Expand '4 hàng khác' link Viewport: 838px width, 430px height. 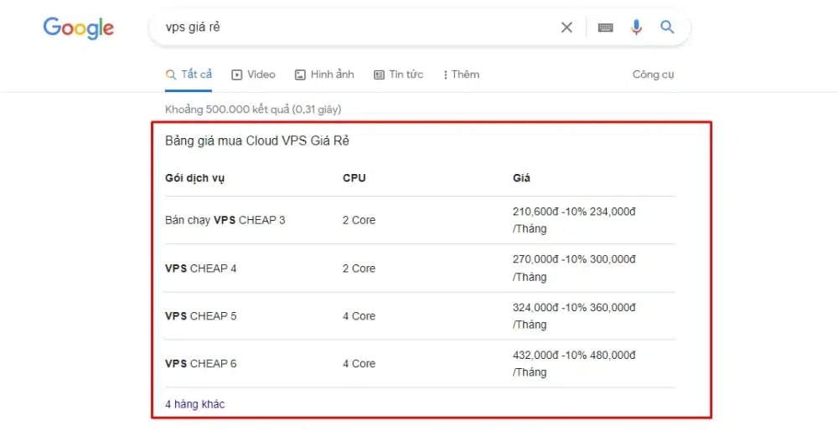click(195, 404)
